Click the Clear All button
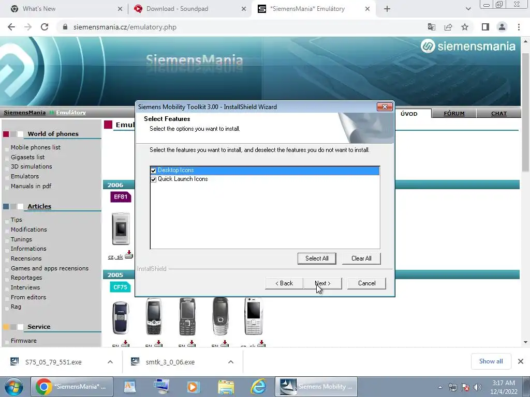The height and width of the screenshot is (397, 530). tap(361, 258)
